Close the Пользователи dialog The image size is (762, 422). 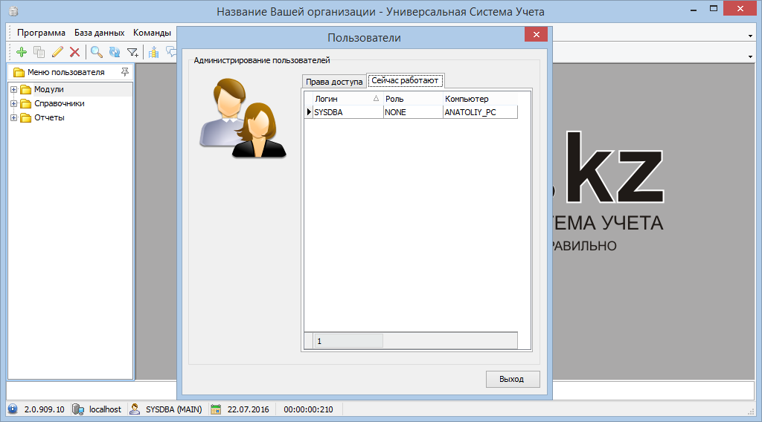coord(536,36)
